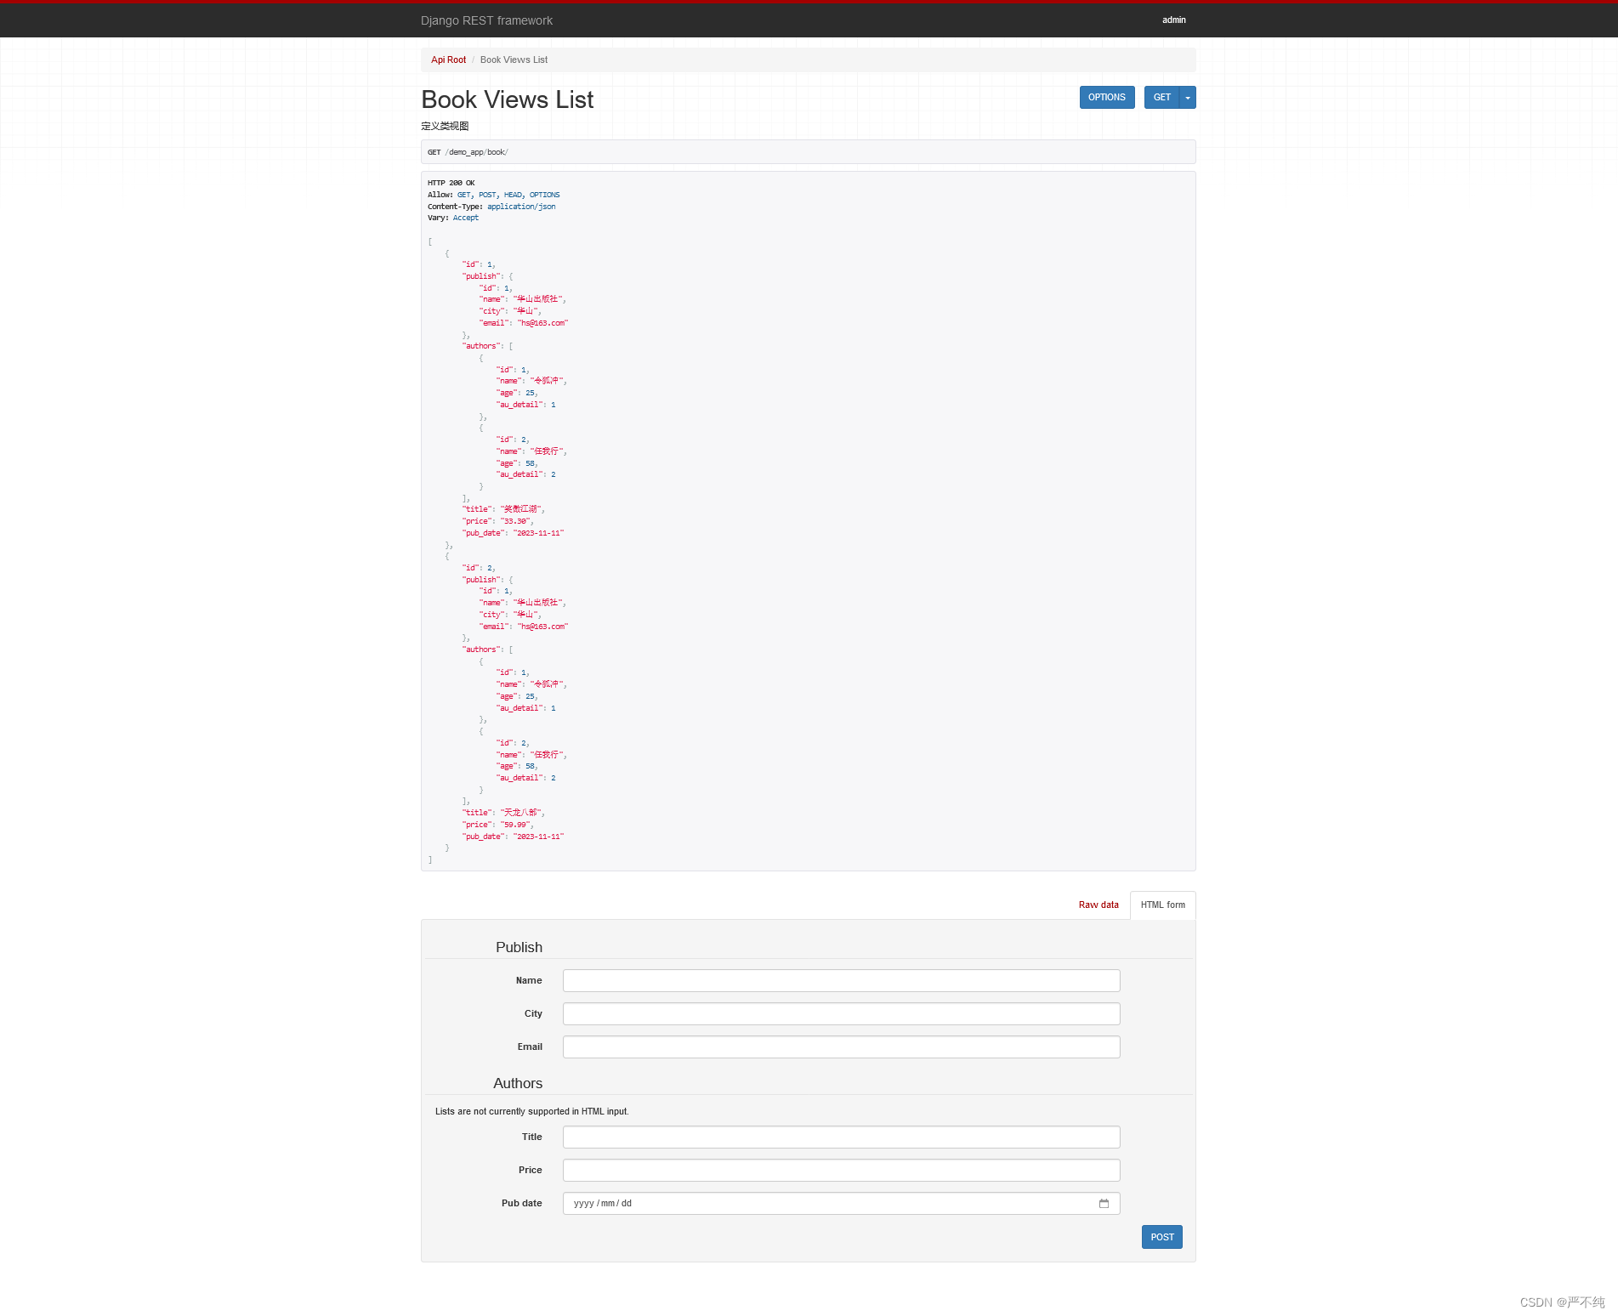Click the price value "33.30"
Screen dimensions: 1618x1316
(515, 521)
